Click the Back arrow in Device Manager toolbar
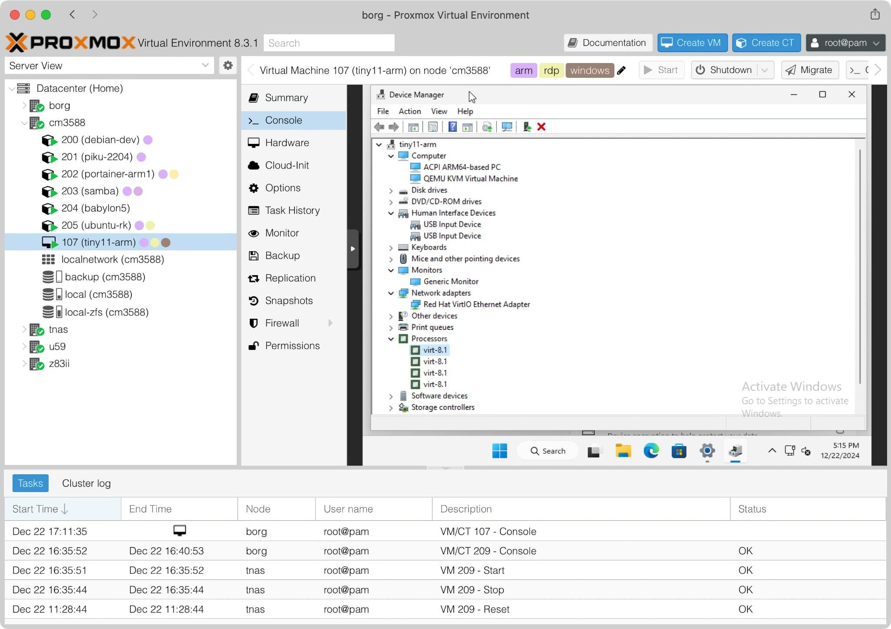 point(379,127)
